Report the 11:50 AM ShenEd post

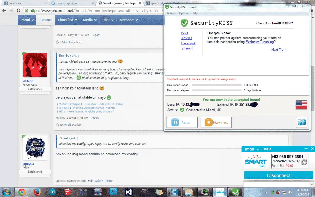coord(96,35)
